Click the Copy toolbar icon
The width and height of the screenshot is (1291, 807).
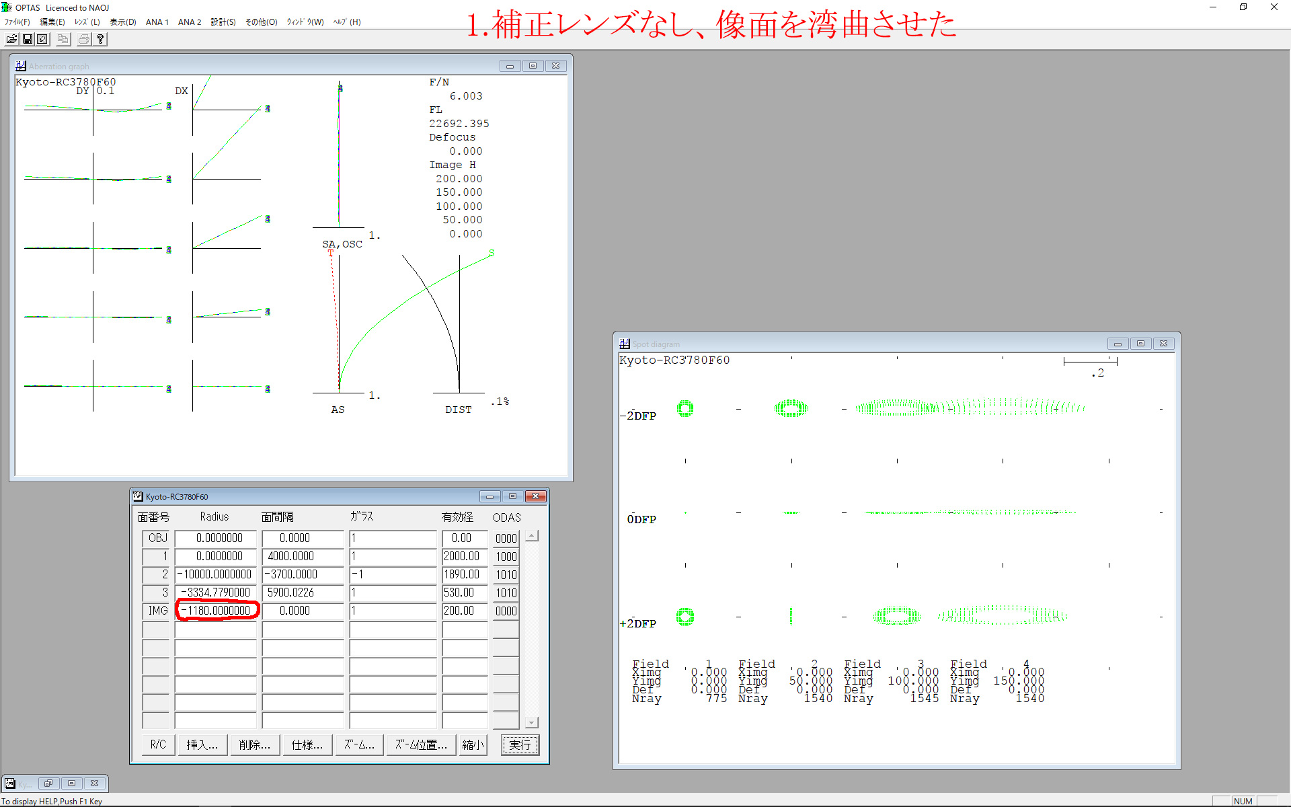pyautogui.click(x=63, y=39)
